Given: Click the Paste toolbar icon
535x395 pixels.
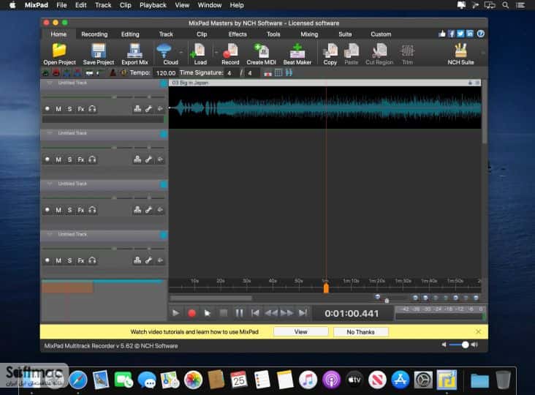Looking at the screenshot, I should (x=352, y=50).
